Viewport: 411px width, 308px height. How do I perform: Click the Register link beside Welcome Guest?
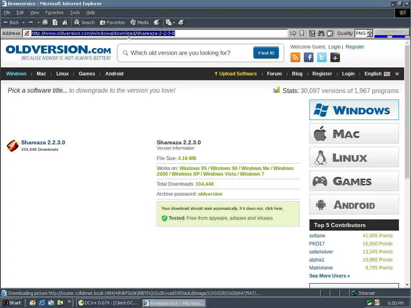click(x=355, y=47)
